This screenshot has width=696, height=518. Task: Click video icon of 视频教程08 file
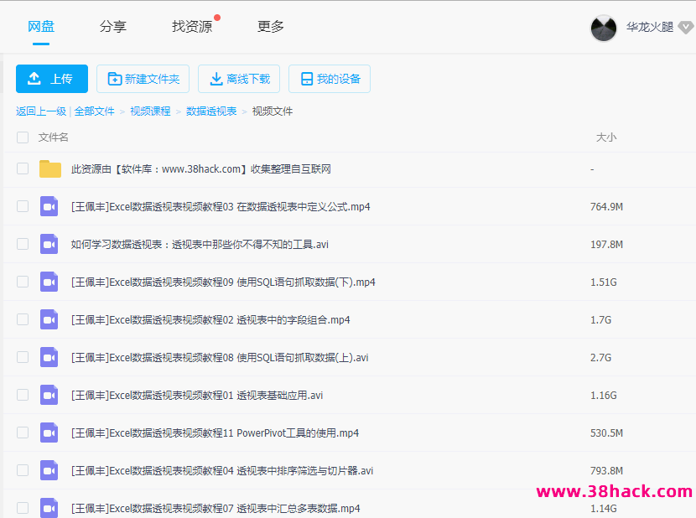49,357
